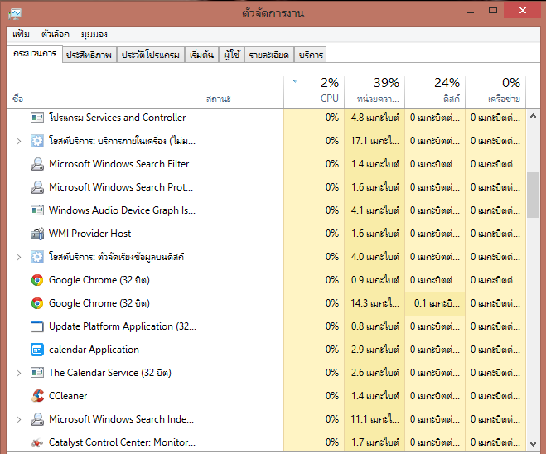Switch to the เริ่มต้น tab
The height and width of the screenshot is (454, 546).
click(x=201, y=55)
